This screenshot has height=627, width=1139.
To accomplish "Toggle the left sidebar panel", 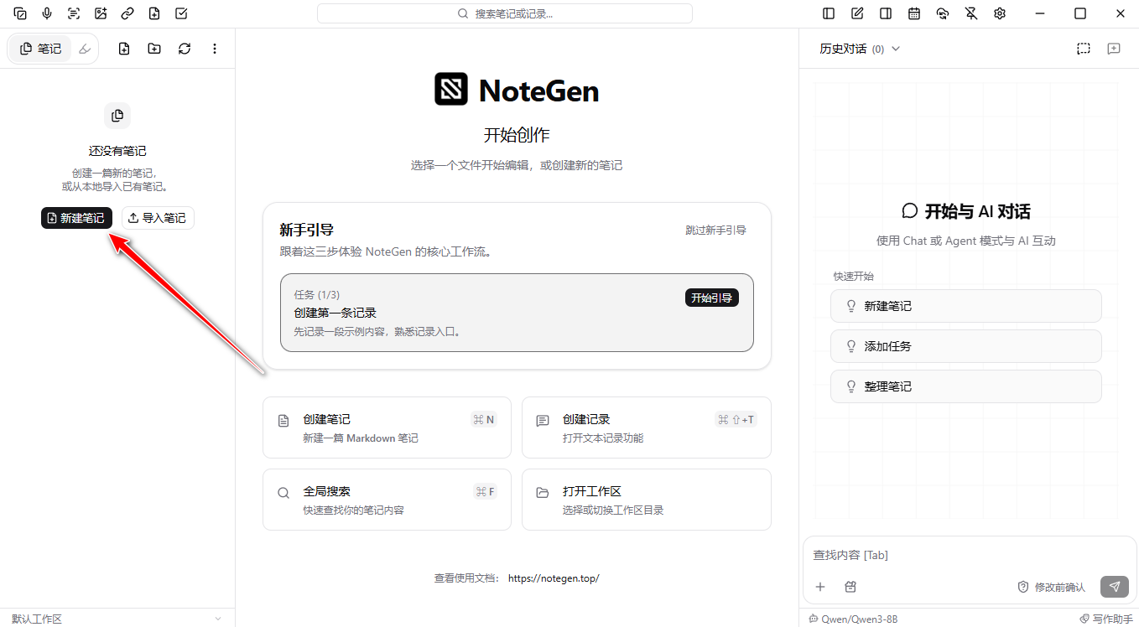I will 829,13.
